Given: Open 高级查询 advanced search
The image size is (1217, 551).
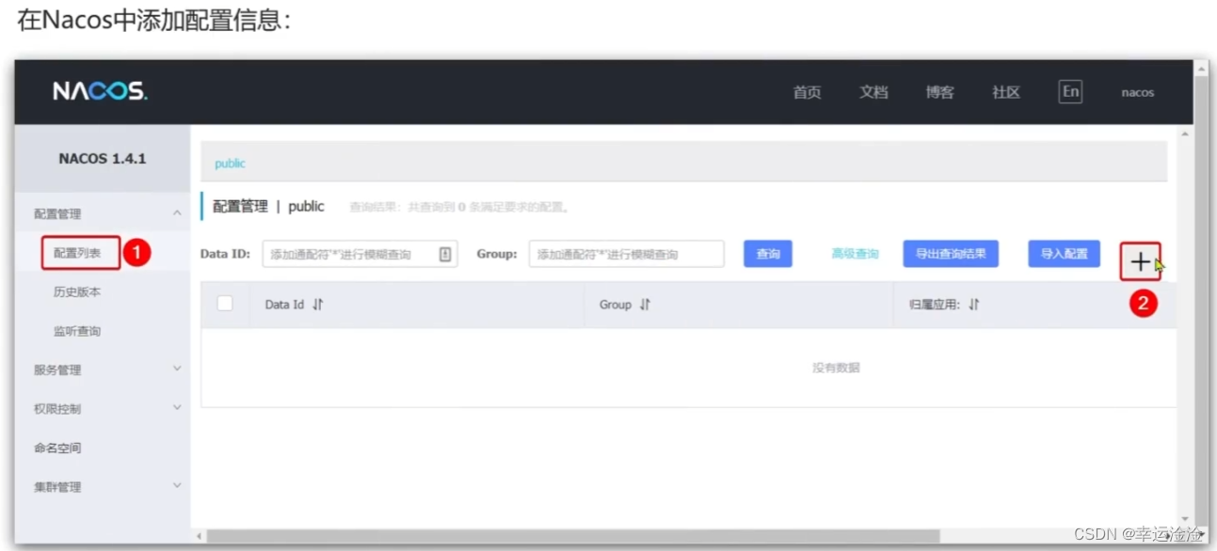Looking at the screenshot, I should tap(854, 253).
